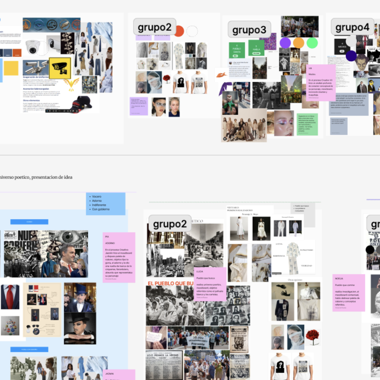Select the pink PIA ADORNO sticky note

pyautogui.click(x=119, y=258)
